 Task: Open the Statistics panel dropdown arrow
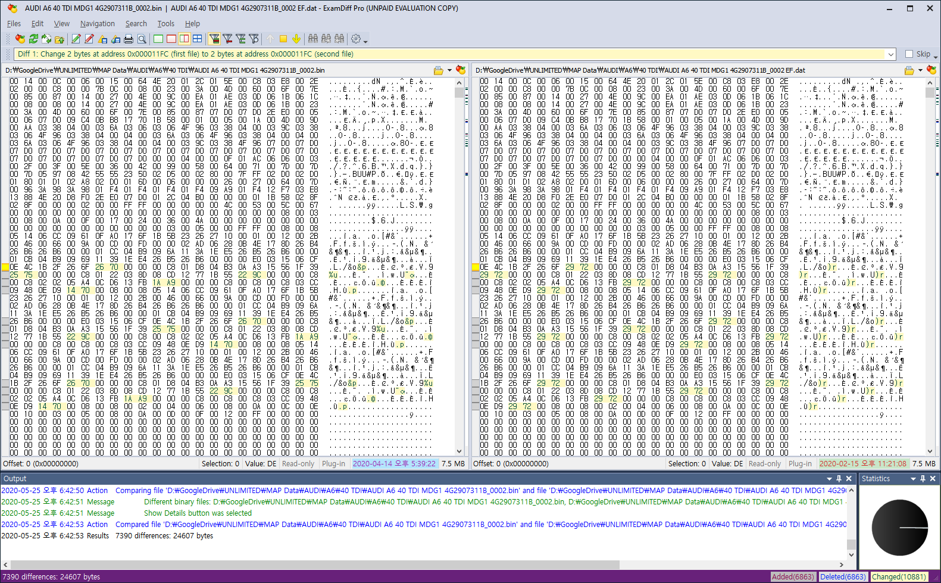coord(913,479)
